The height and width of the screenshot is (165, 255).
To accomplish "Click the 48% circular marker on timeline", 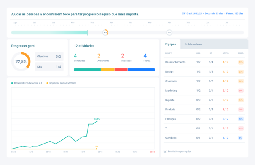I will 105,32.
